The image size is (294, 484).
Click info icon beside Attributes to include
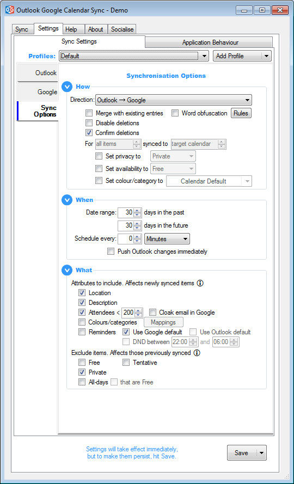click(x=200, y=283)
